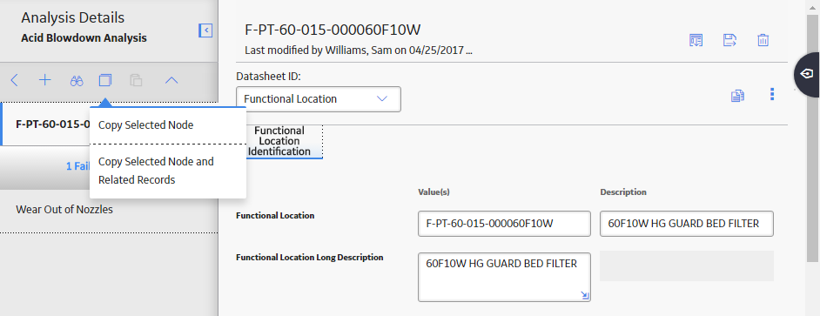Click the copy node icon
Screen dimensions: 820x316
click(105, 80)
